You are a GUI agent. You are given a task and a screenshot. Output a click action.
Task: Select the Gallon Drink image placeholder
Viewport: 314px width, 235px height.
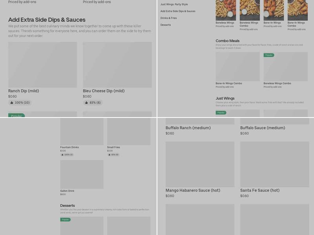pyautogui.click(x=82, y=174)
